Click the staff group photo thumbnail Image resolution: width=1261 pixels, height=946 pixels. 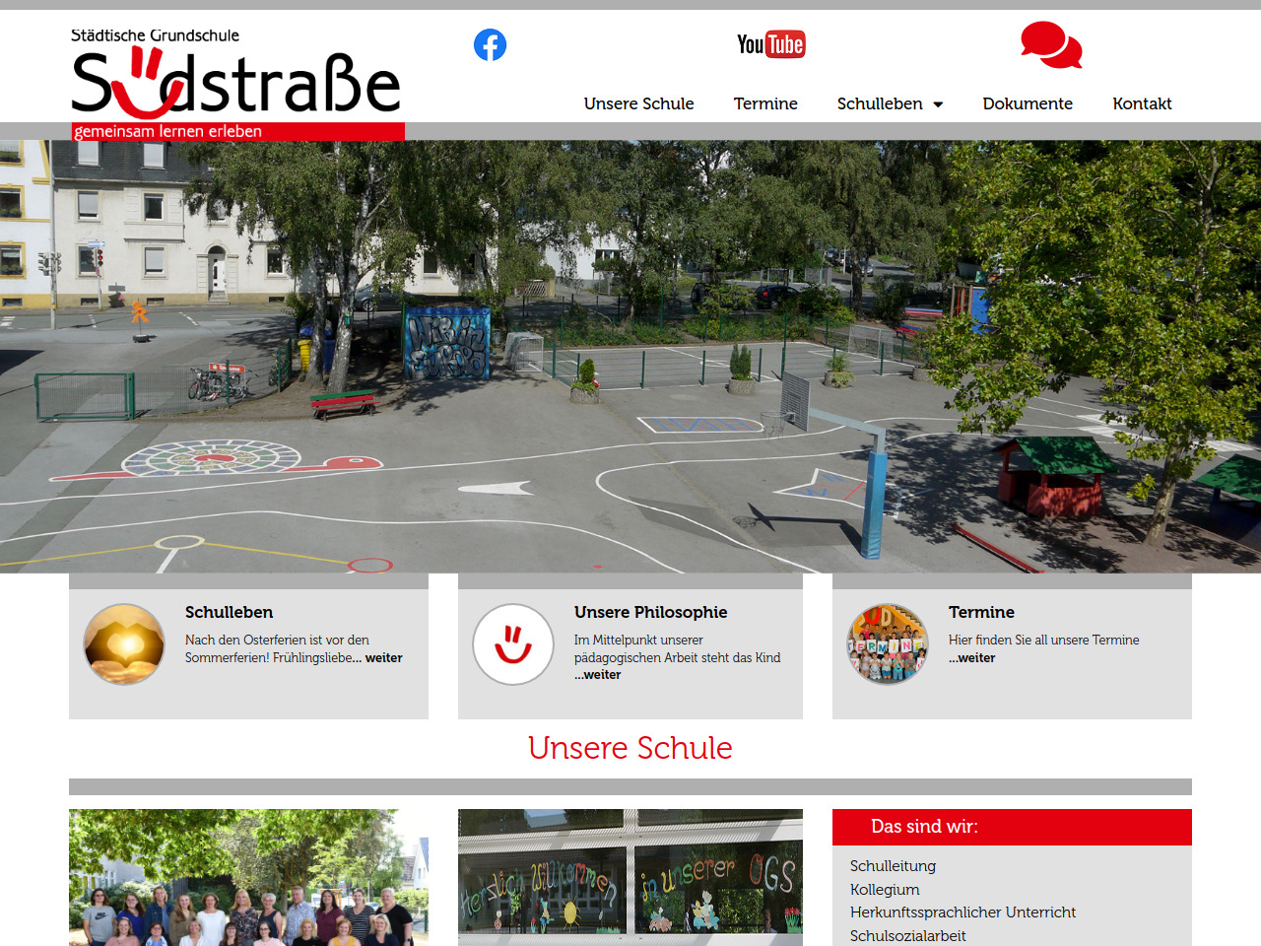click(x=248, y=877)
